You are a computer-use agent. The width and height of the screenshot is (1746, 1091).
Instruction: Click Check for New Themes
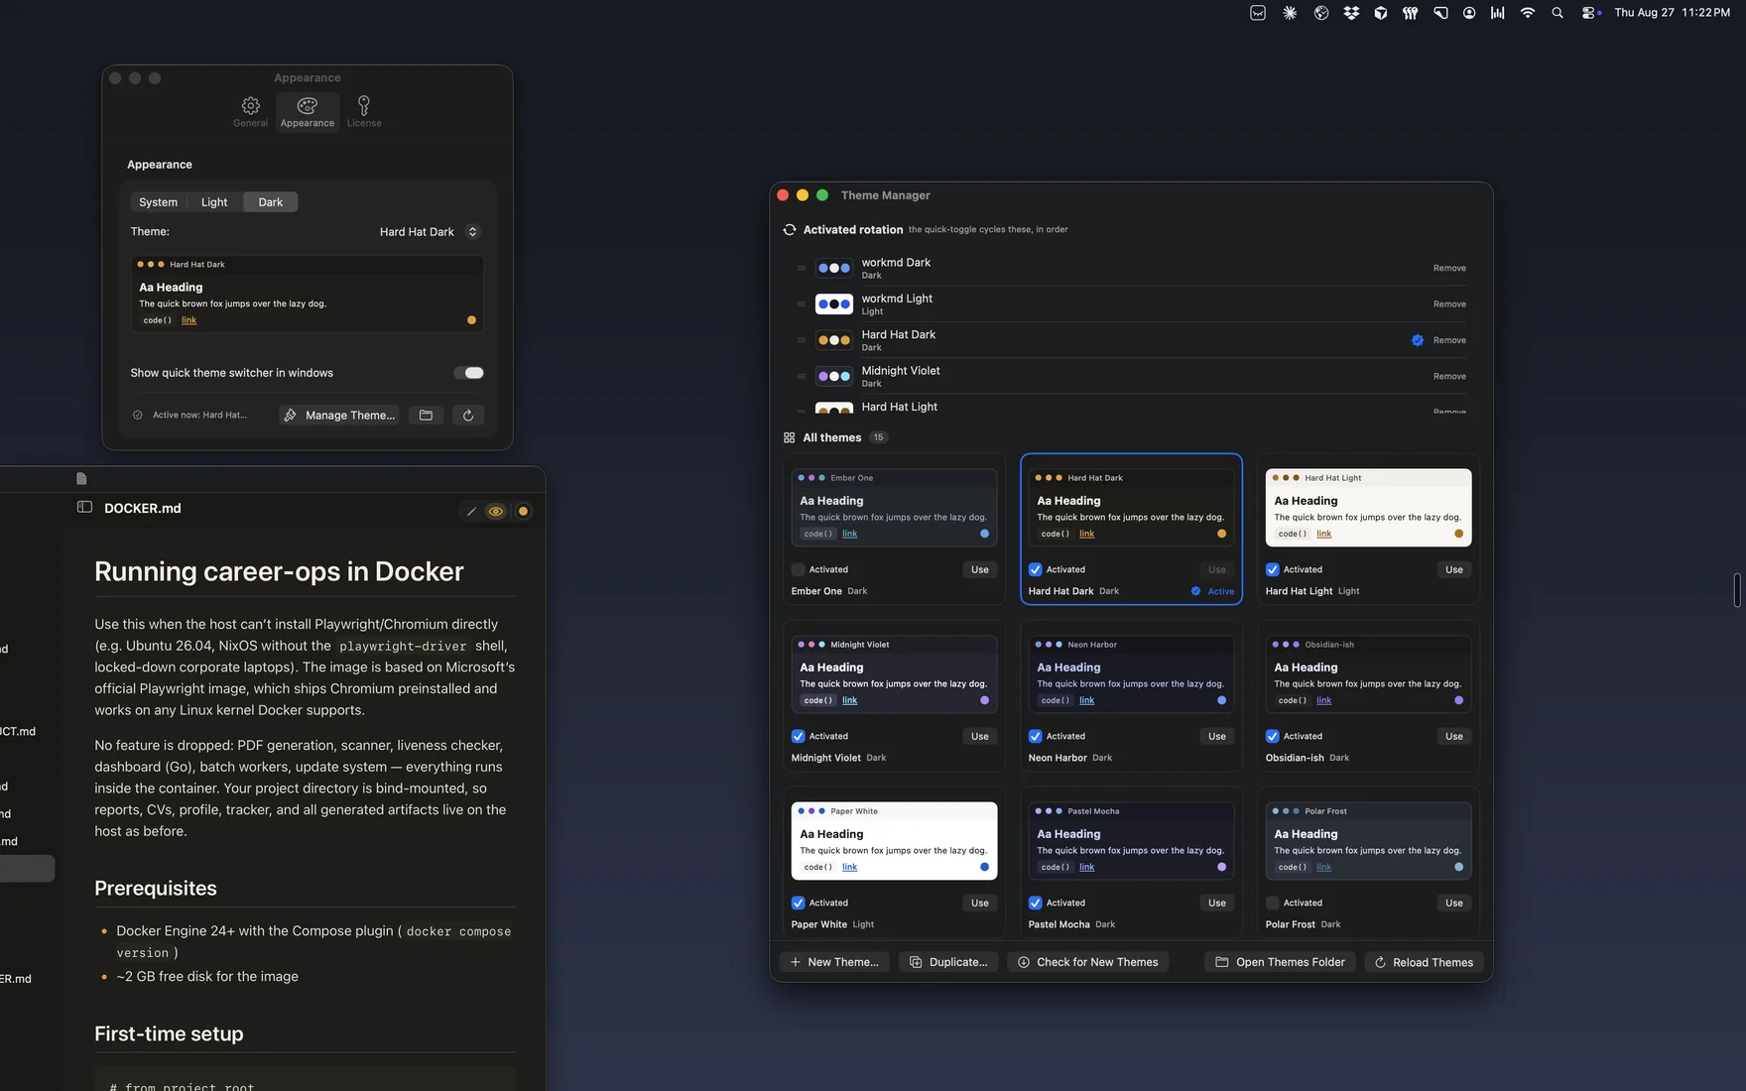click(1088, 962)
